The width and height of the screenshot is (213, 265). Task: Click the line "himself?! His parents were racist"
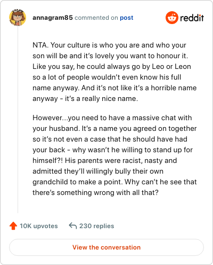[105, 161]
